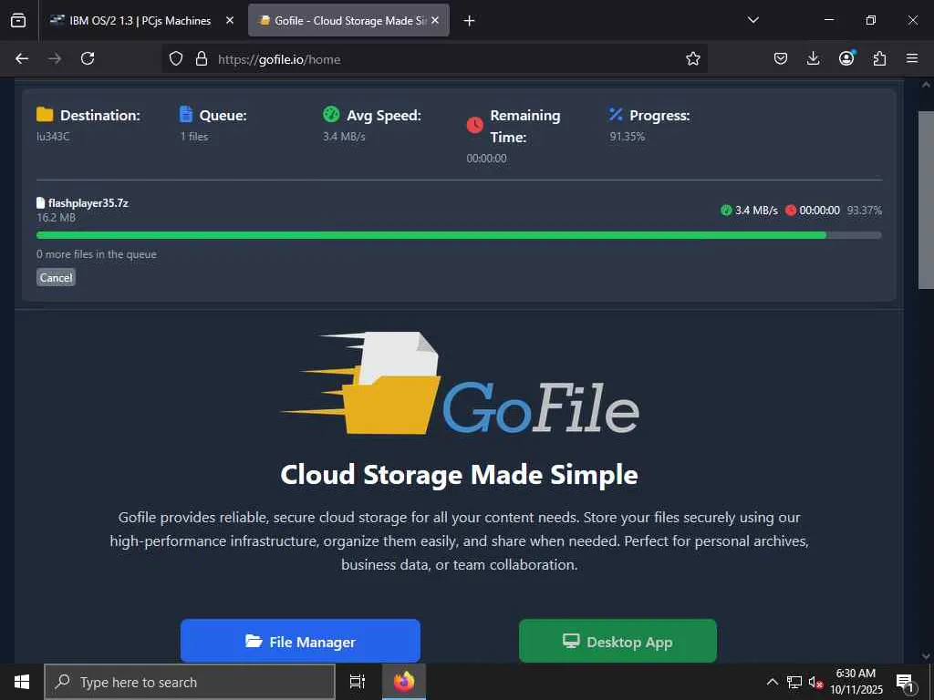The width and height of the screenshot is (934, 700).
Task: Click the Type here to search box
Action: click(x=190, y=682)
